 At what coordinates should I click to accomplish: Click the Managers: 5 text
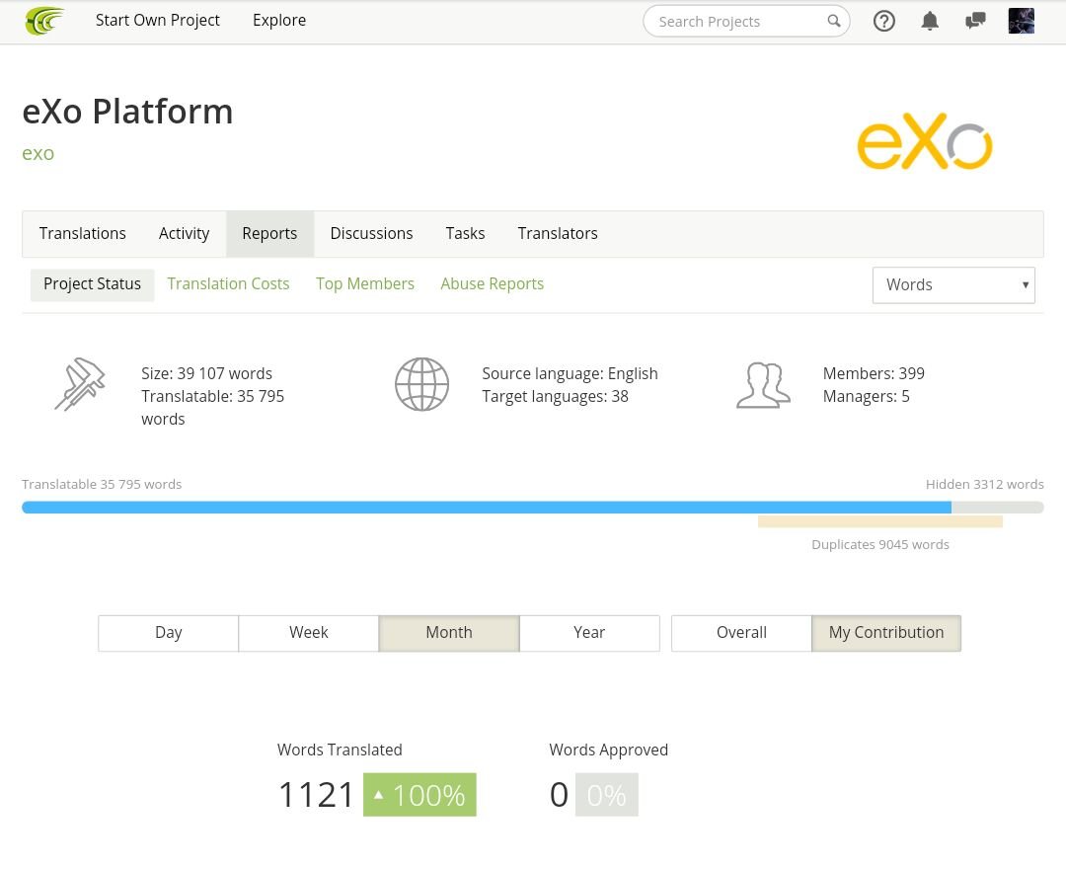(867, 396)
